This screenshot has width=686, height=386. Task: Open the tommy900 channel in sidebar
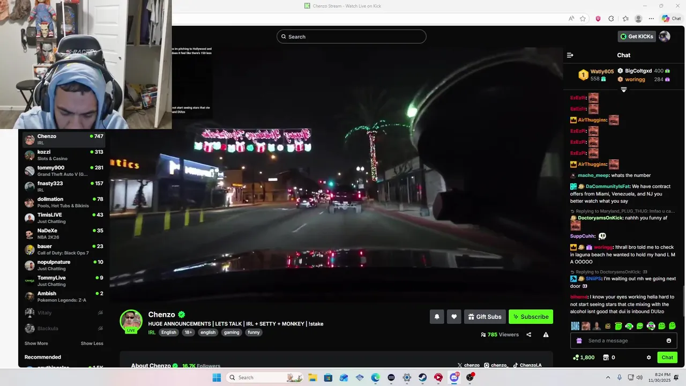tap(64, 171)
